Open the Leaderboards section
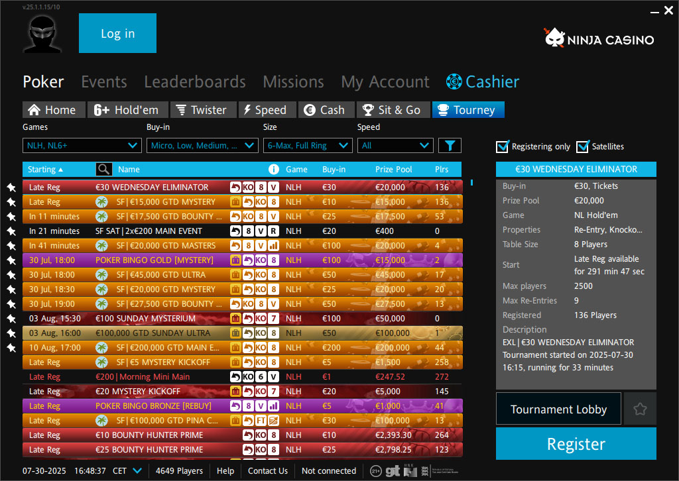This screenshot has width=679, height=481. [x=195, y=81]
